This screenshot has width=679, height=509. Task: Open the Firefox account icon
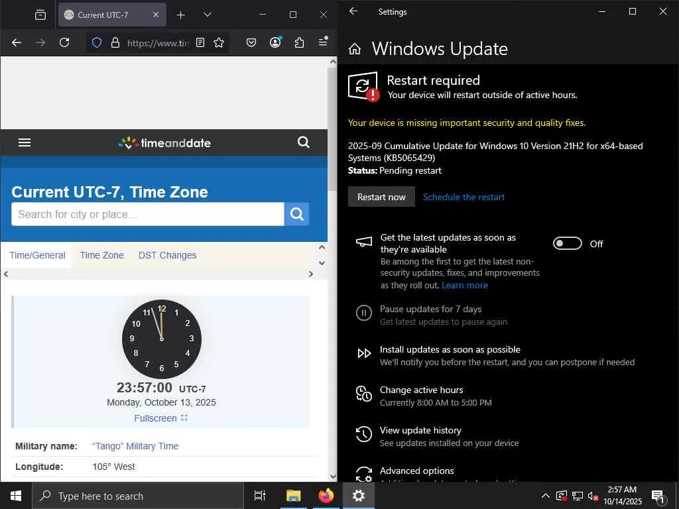(x=275, y=42)
